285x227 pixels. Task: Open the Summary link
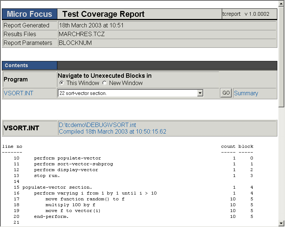click(x=246, y=93)
